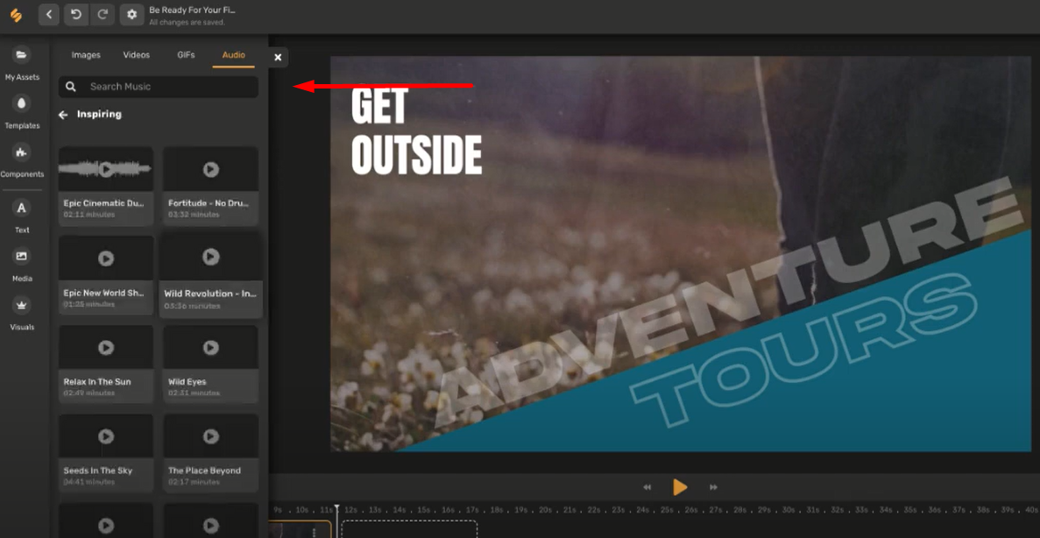1040x538 pixels.
Task: Open the Visuals sidebar section
Action: click(x=22, y=313)
